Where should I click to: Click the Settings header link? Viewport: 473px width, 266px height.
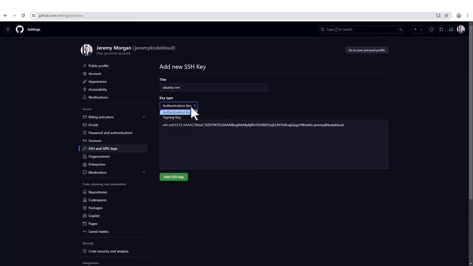tap(34, 29)
